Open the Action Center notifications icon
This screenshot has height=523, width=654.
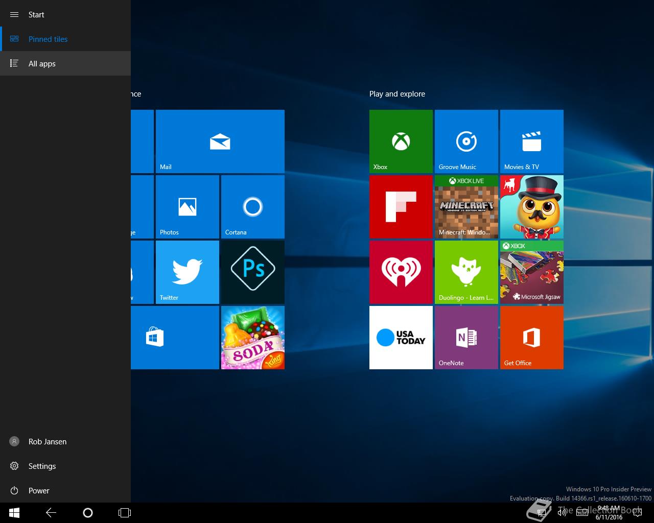click(x=637, y=513)
